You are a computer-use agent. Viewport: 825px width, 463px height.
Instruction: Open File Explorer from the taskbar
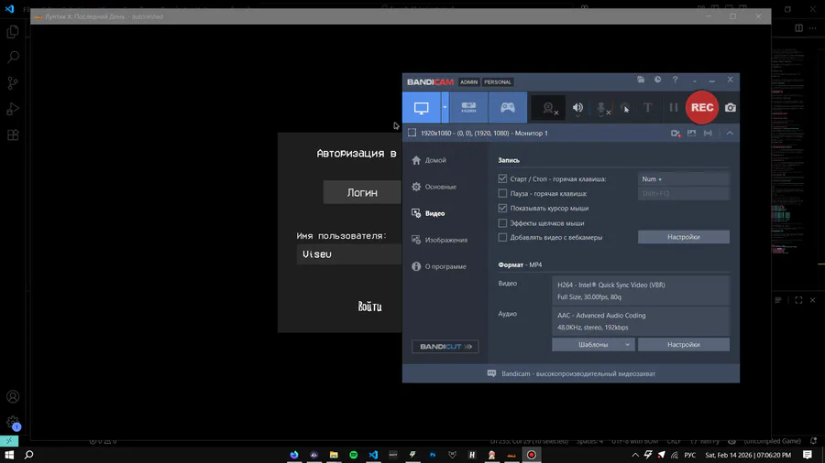pyautogui.click(x=334, y=455)
